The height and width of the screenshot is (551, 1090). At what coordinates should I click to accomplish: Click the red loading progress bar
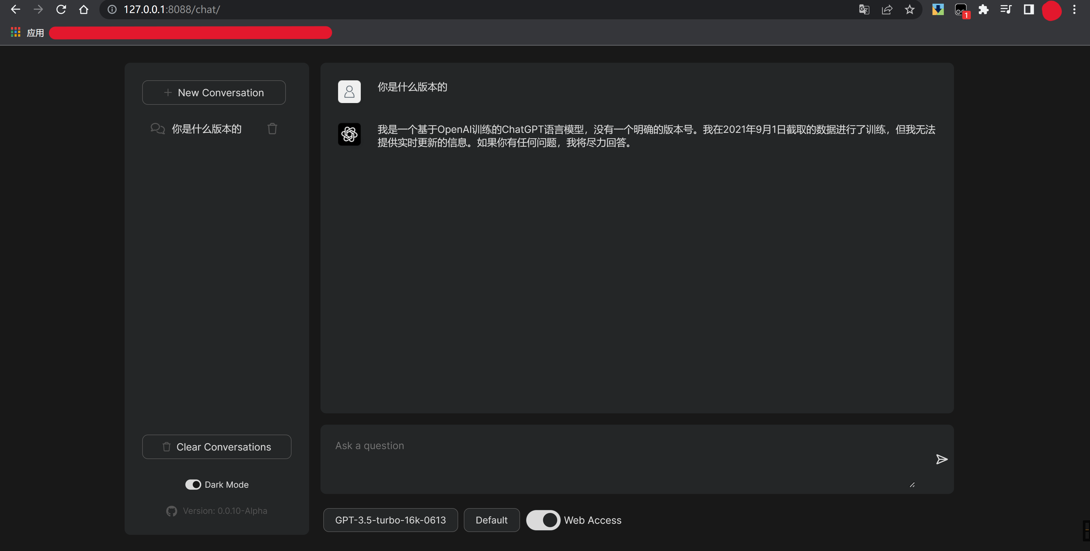[190, 33]
